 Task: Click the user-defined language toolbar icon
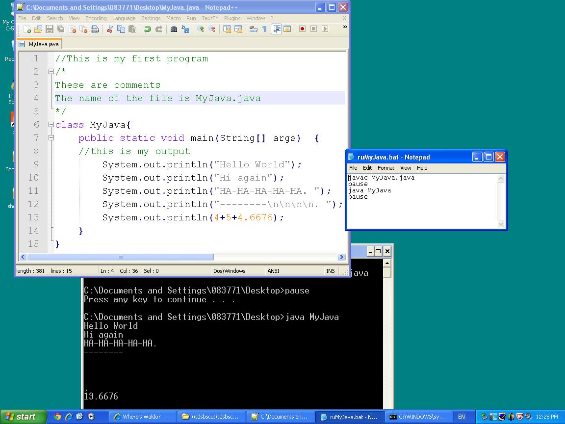pos(287,29)
